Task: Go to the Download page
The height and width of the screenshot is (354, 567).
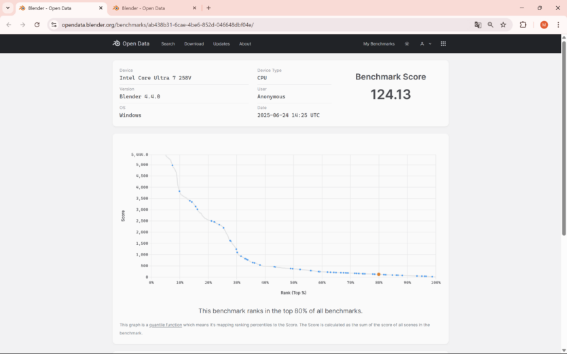Action: tap(194, 43)
